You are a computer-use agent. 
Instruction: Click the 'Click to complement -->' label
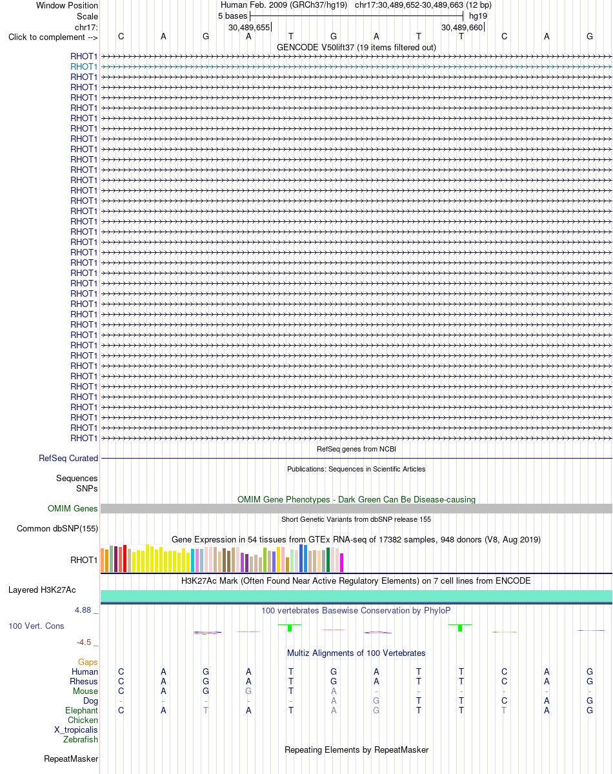point(53,37)
